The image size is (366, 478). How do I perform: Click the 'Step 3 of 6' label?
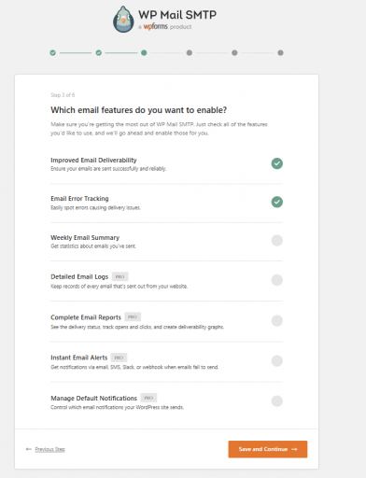coord(63,95)
